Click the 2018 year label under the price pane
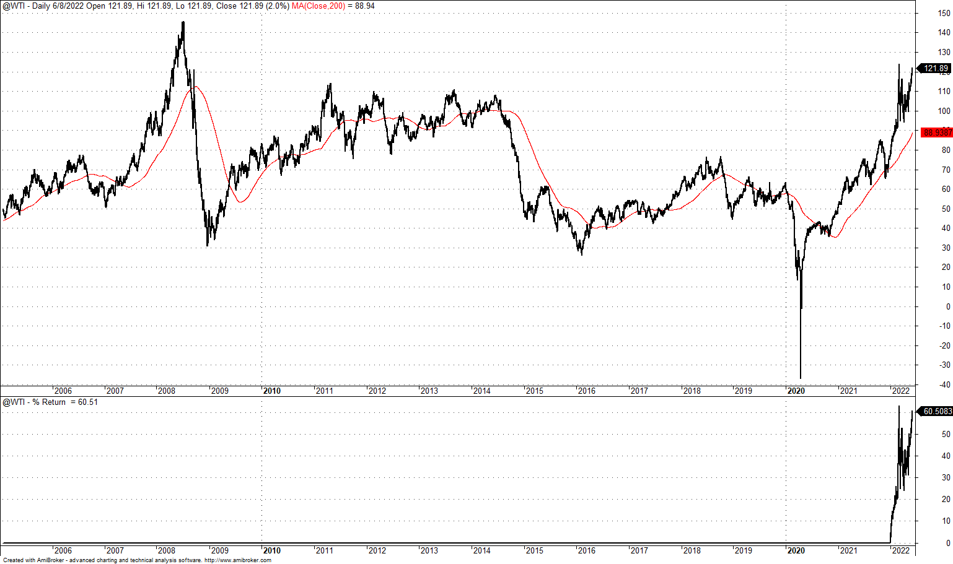The height and width of the screenshot is (564, 953). tap(692, 391)
